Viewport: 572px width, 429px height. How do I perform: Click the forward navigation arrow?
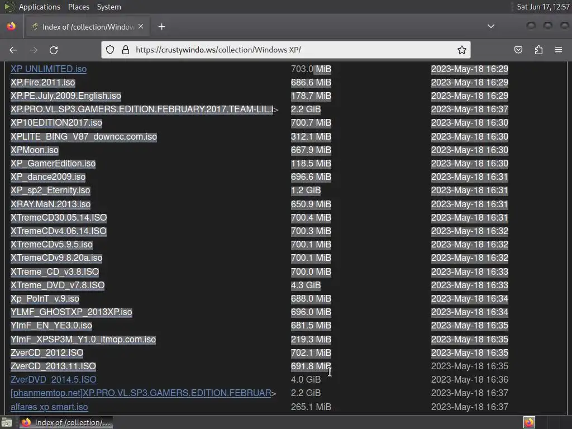click(x=34, y=50)
